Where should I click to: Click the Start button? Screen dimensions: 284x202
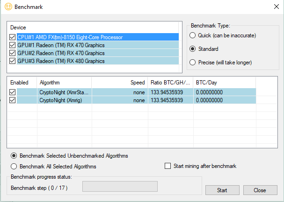point(222,190)
